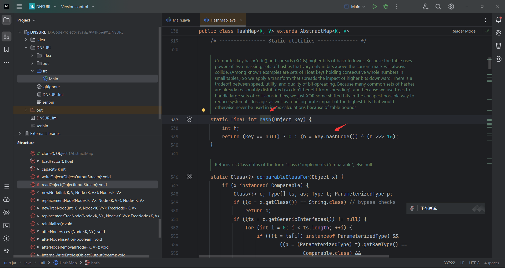The image size is (505, 268).
Task: Toggle Reader Mode
Action: [463, 31]
